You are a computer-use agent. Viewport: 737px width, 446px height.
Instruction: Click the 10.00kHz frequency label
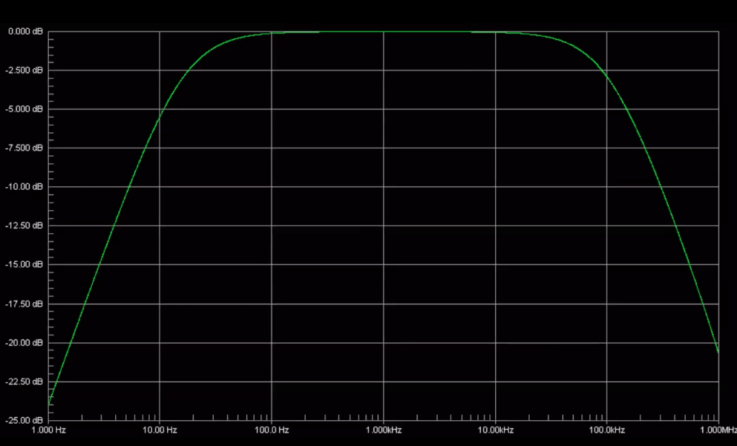click(495, 430)
